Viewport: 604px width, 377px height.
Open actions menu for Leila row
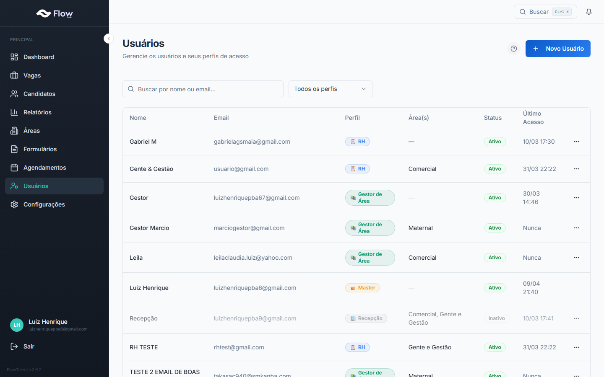pyautogui.click(x=577, y=258)
